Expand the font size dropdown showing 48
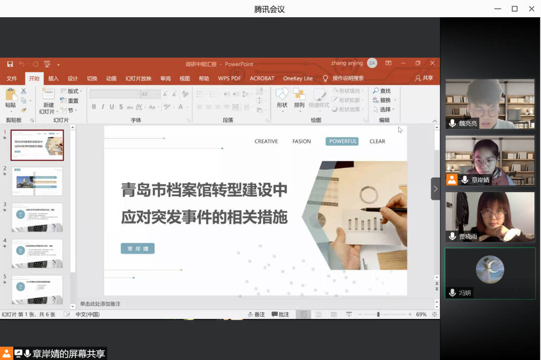Screen dimensions: 541x360 coord(158,95)
